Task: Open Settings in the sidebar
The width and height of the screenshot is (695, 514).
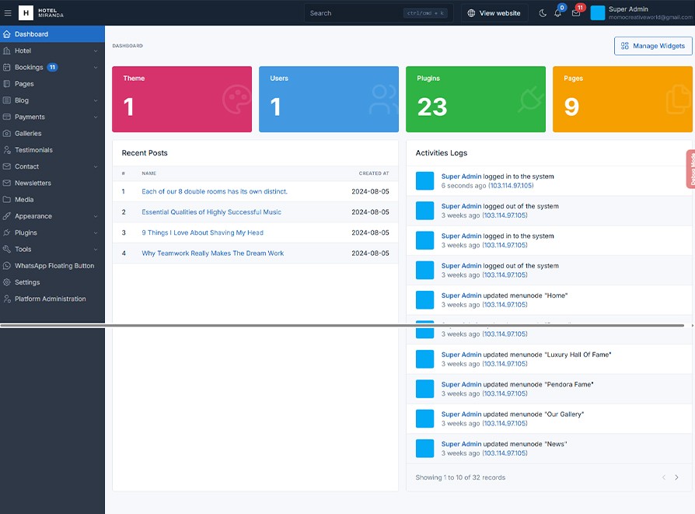Action: pos(27,282)
